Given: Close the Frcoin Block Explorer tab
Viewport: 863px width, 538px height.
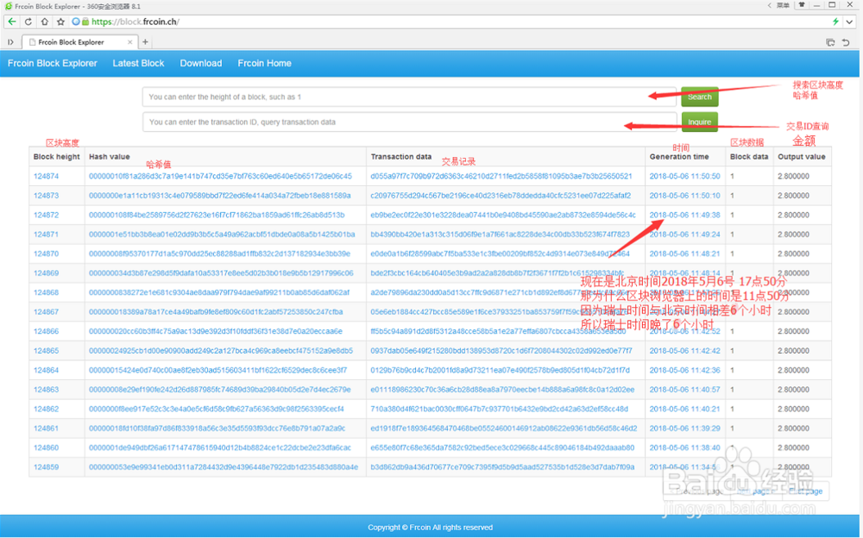Looking at the screenshot, I should (x=130, y=41).
